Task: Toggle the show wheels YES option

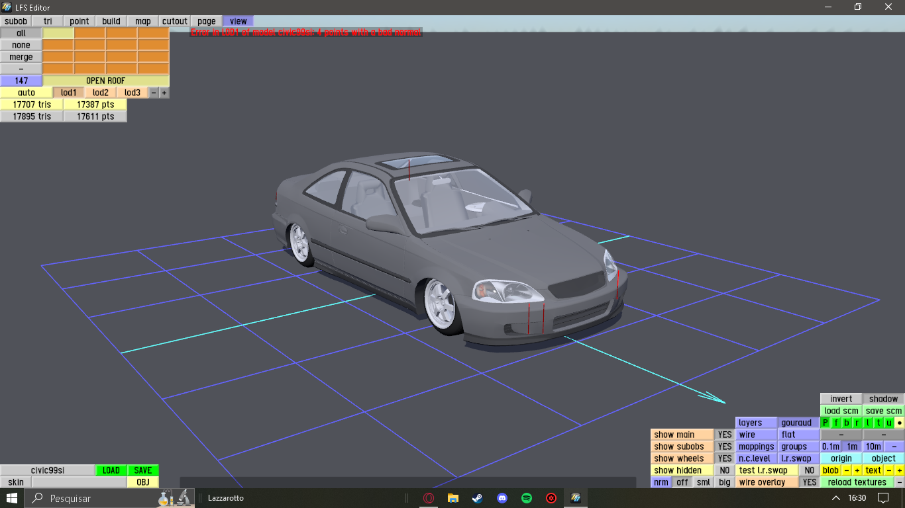Action: 725,458
